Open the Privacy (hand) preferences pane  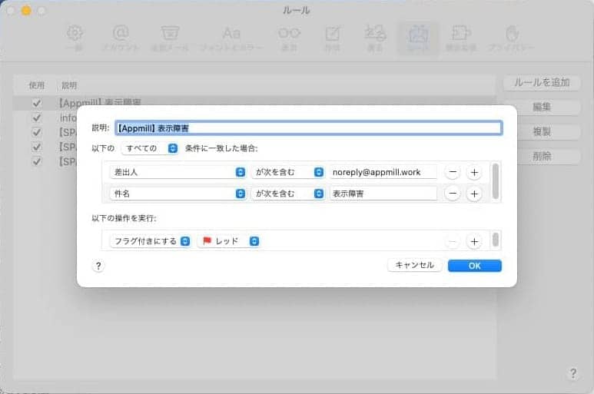512,38
